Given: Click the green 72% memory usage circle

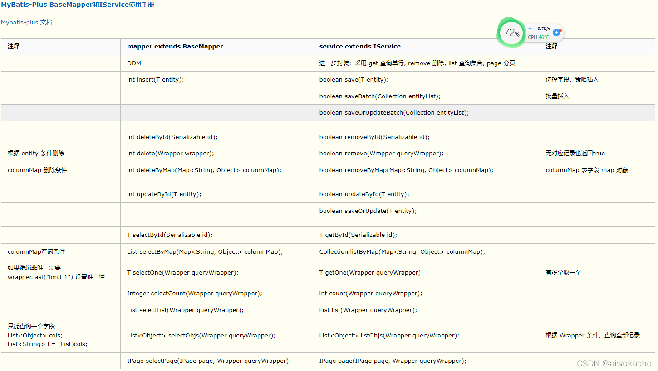Looking at the screenshot, I should coord(511,33).
